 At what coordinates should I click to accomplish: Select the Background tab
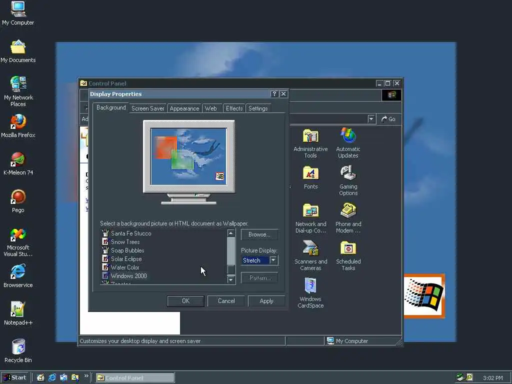110,107
